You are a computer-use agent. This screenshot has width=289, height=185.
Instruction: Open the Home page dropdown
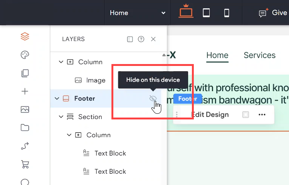137,13
